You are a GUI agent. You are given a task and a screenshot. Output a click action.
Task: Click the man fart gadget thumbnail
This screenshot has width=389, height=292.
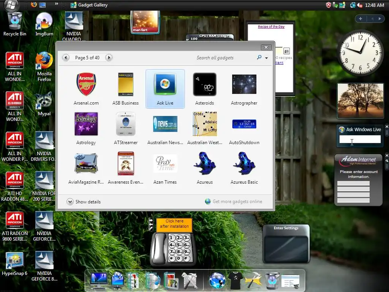tap(145, 22)
